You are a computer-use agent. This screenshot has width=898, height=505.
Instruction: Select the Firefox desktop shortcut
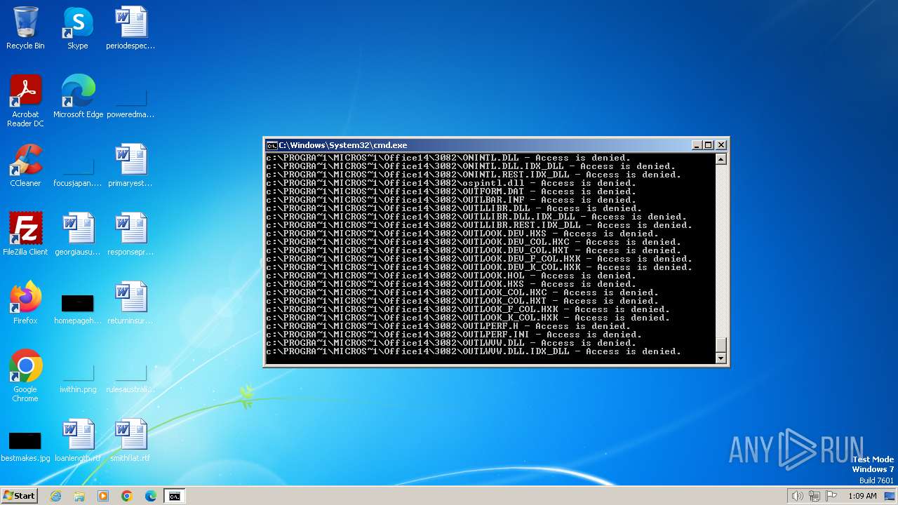[25, 303]
